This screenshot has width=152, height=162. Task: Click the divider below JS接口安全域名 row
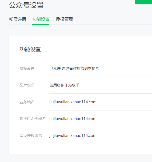tap(101, 127)
